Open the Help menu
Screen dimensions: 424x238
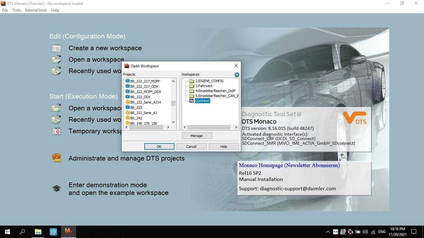pyautogui.click(x=55, y=10)
